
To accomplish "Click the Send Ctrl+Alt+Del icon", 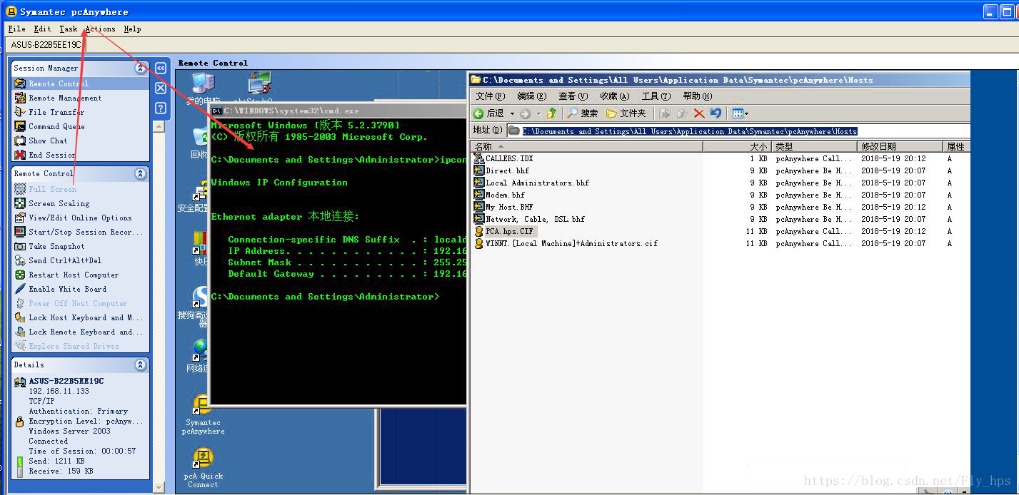I will [x=20, y=260].
